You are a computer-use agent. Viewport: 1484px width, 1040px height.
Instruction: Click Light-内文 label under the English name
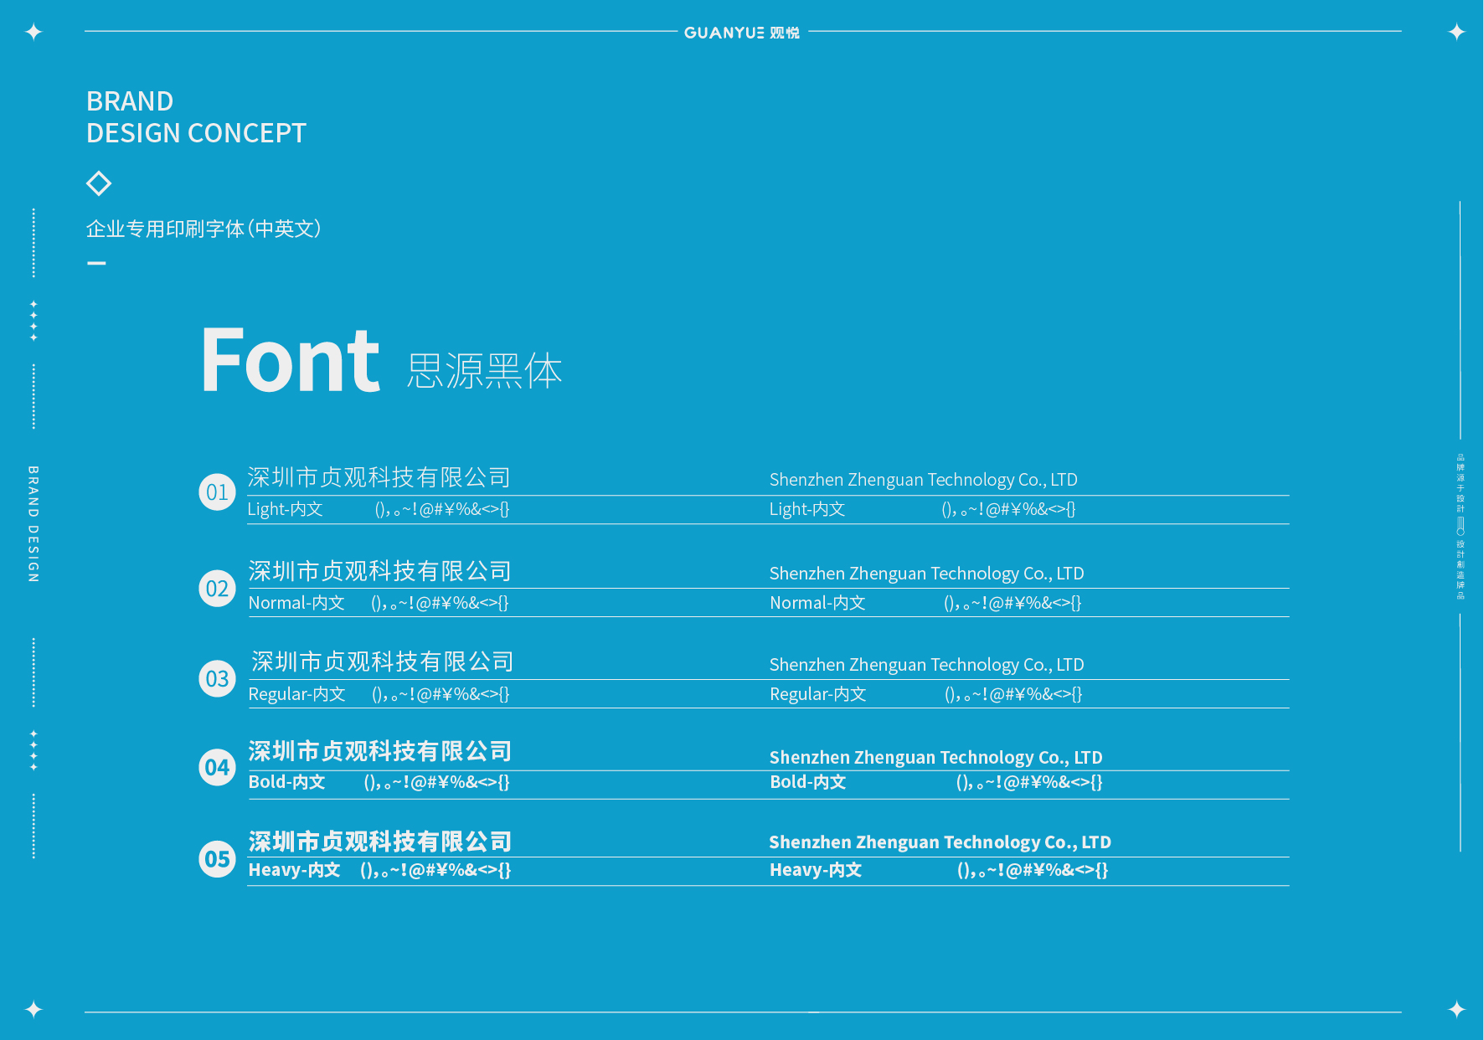pyautogui.click(x=807, y=509)
